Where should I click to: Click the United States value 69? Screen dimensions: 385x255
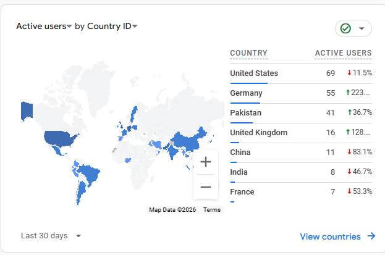[x=331, y=73]
